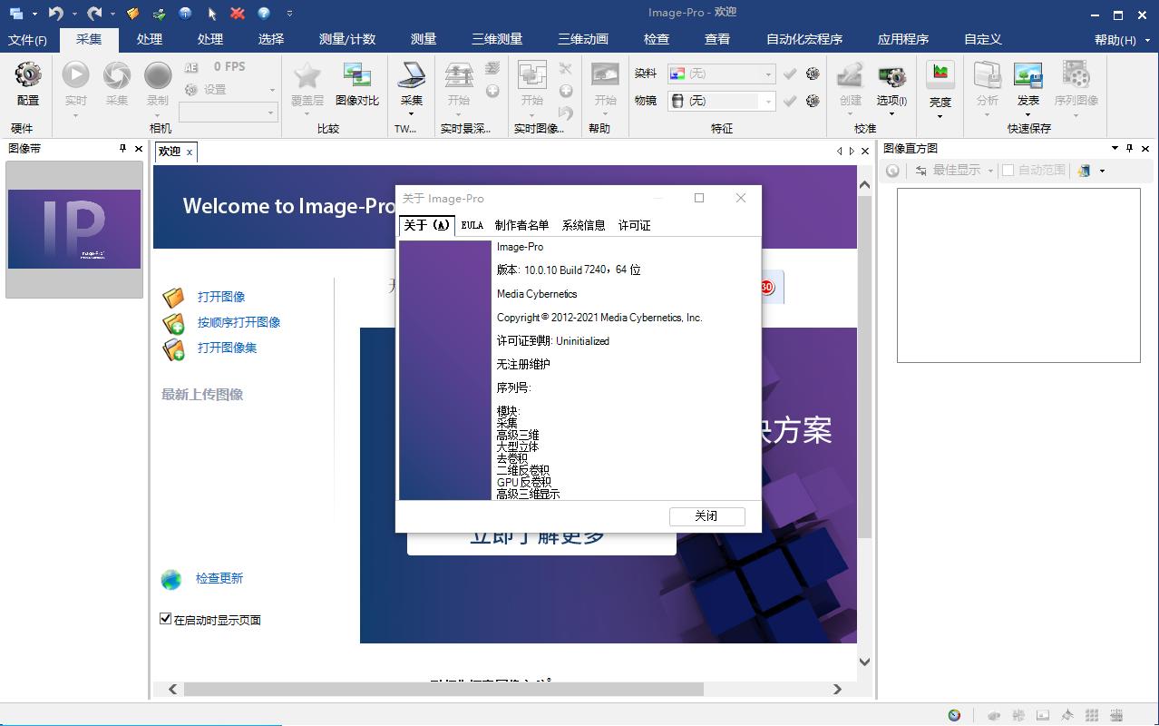Switch to the 应用程序 ribbon tab

903,39
